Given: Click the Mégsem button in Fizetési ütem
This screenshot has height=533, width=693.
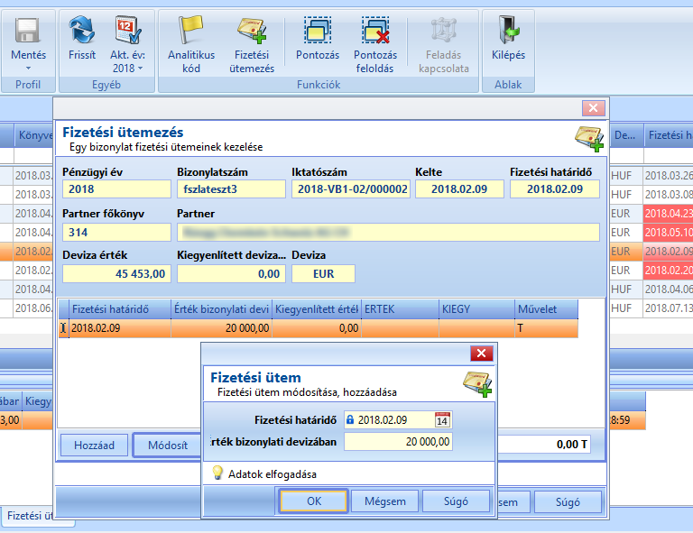Looking at the screenshot, I should 384,501.
